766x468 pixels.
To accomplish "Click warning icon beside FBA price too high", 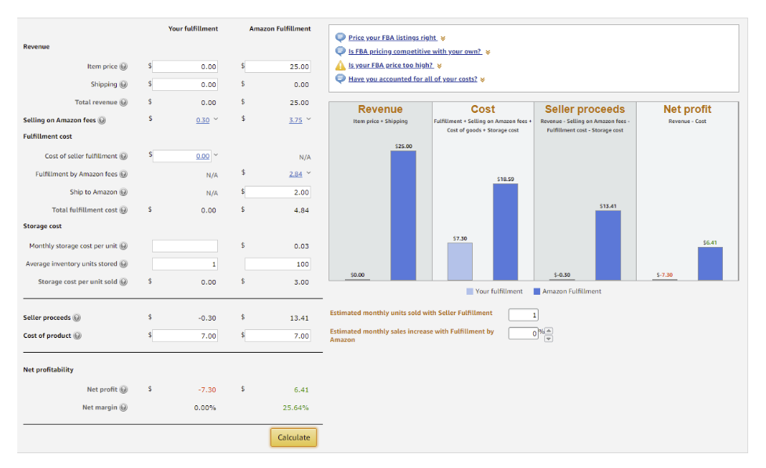I will pyautogui.click(x=340, y=65).
